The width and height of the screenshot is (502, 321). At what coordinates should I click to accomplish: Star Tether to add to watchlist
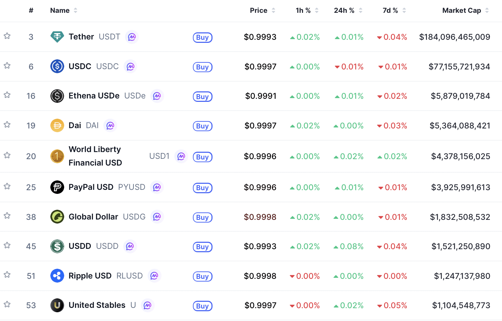[x=7, y=36]
